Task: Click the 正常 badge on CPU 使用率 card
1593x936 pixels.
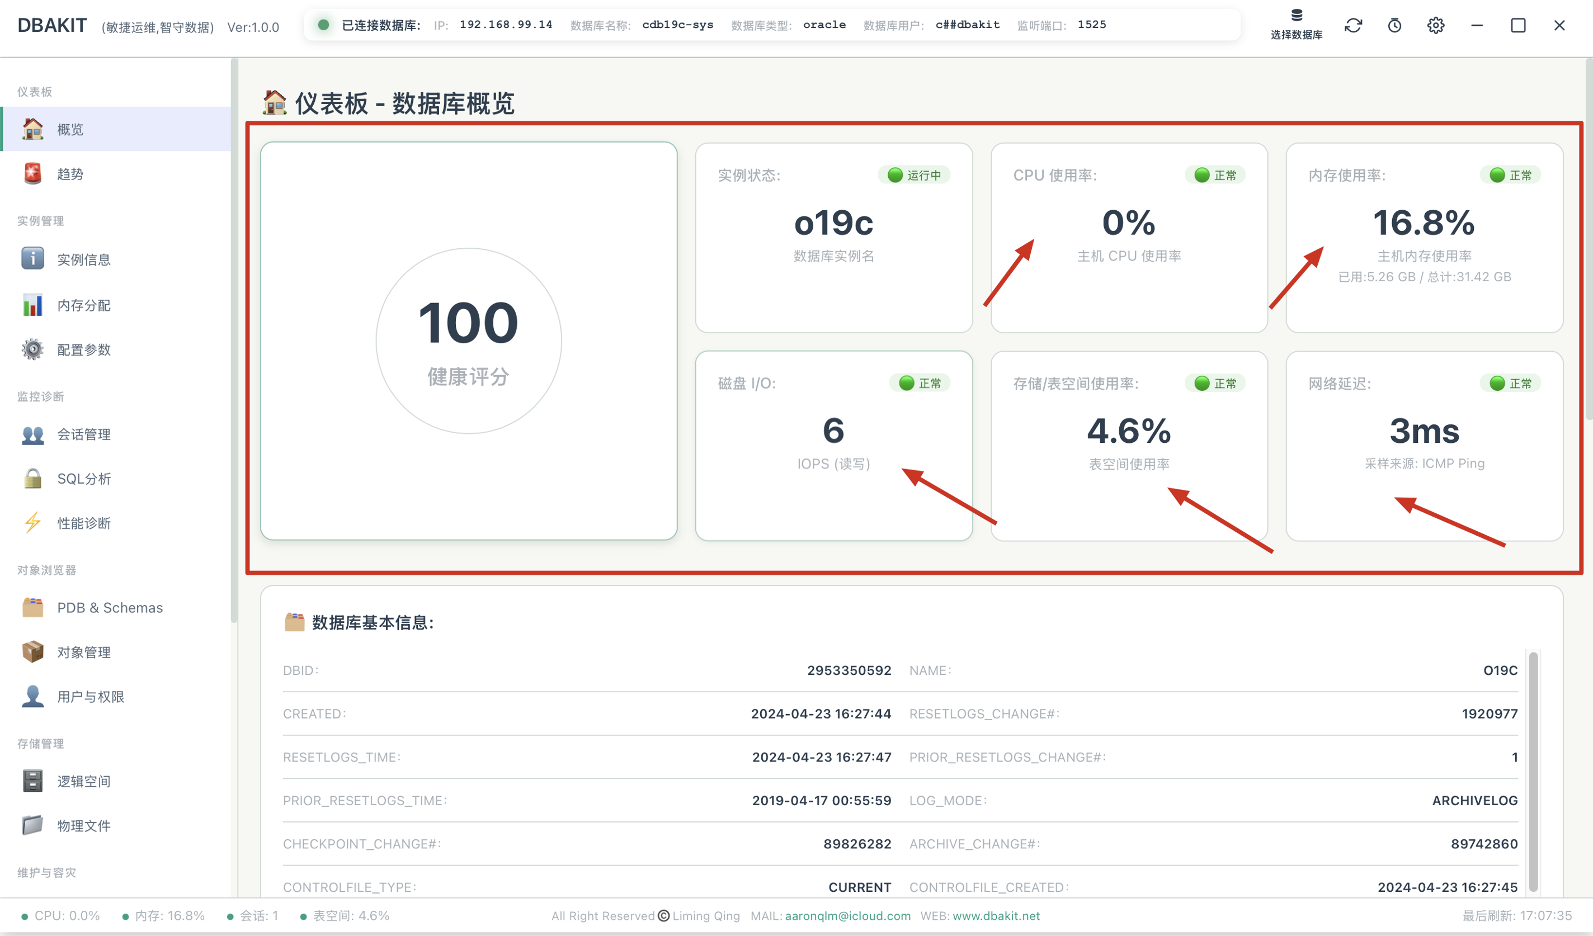Action: 1215,175
